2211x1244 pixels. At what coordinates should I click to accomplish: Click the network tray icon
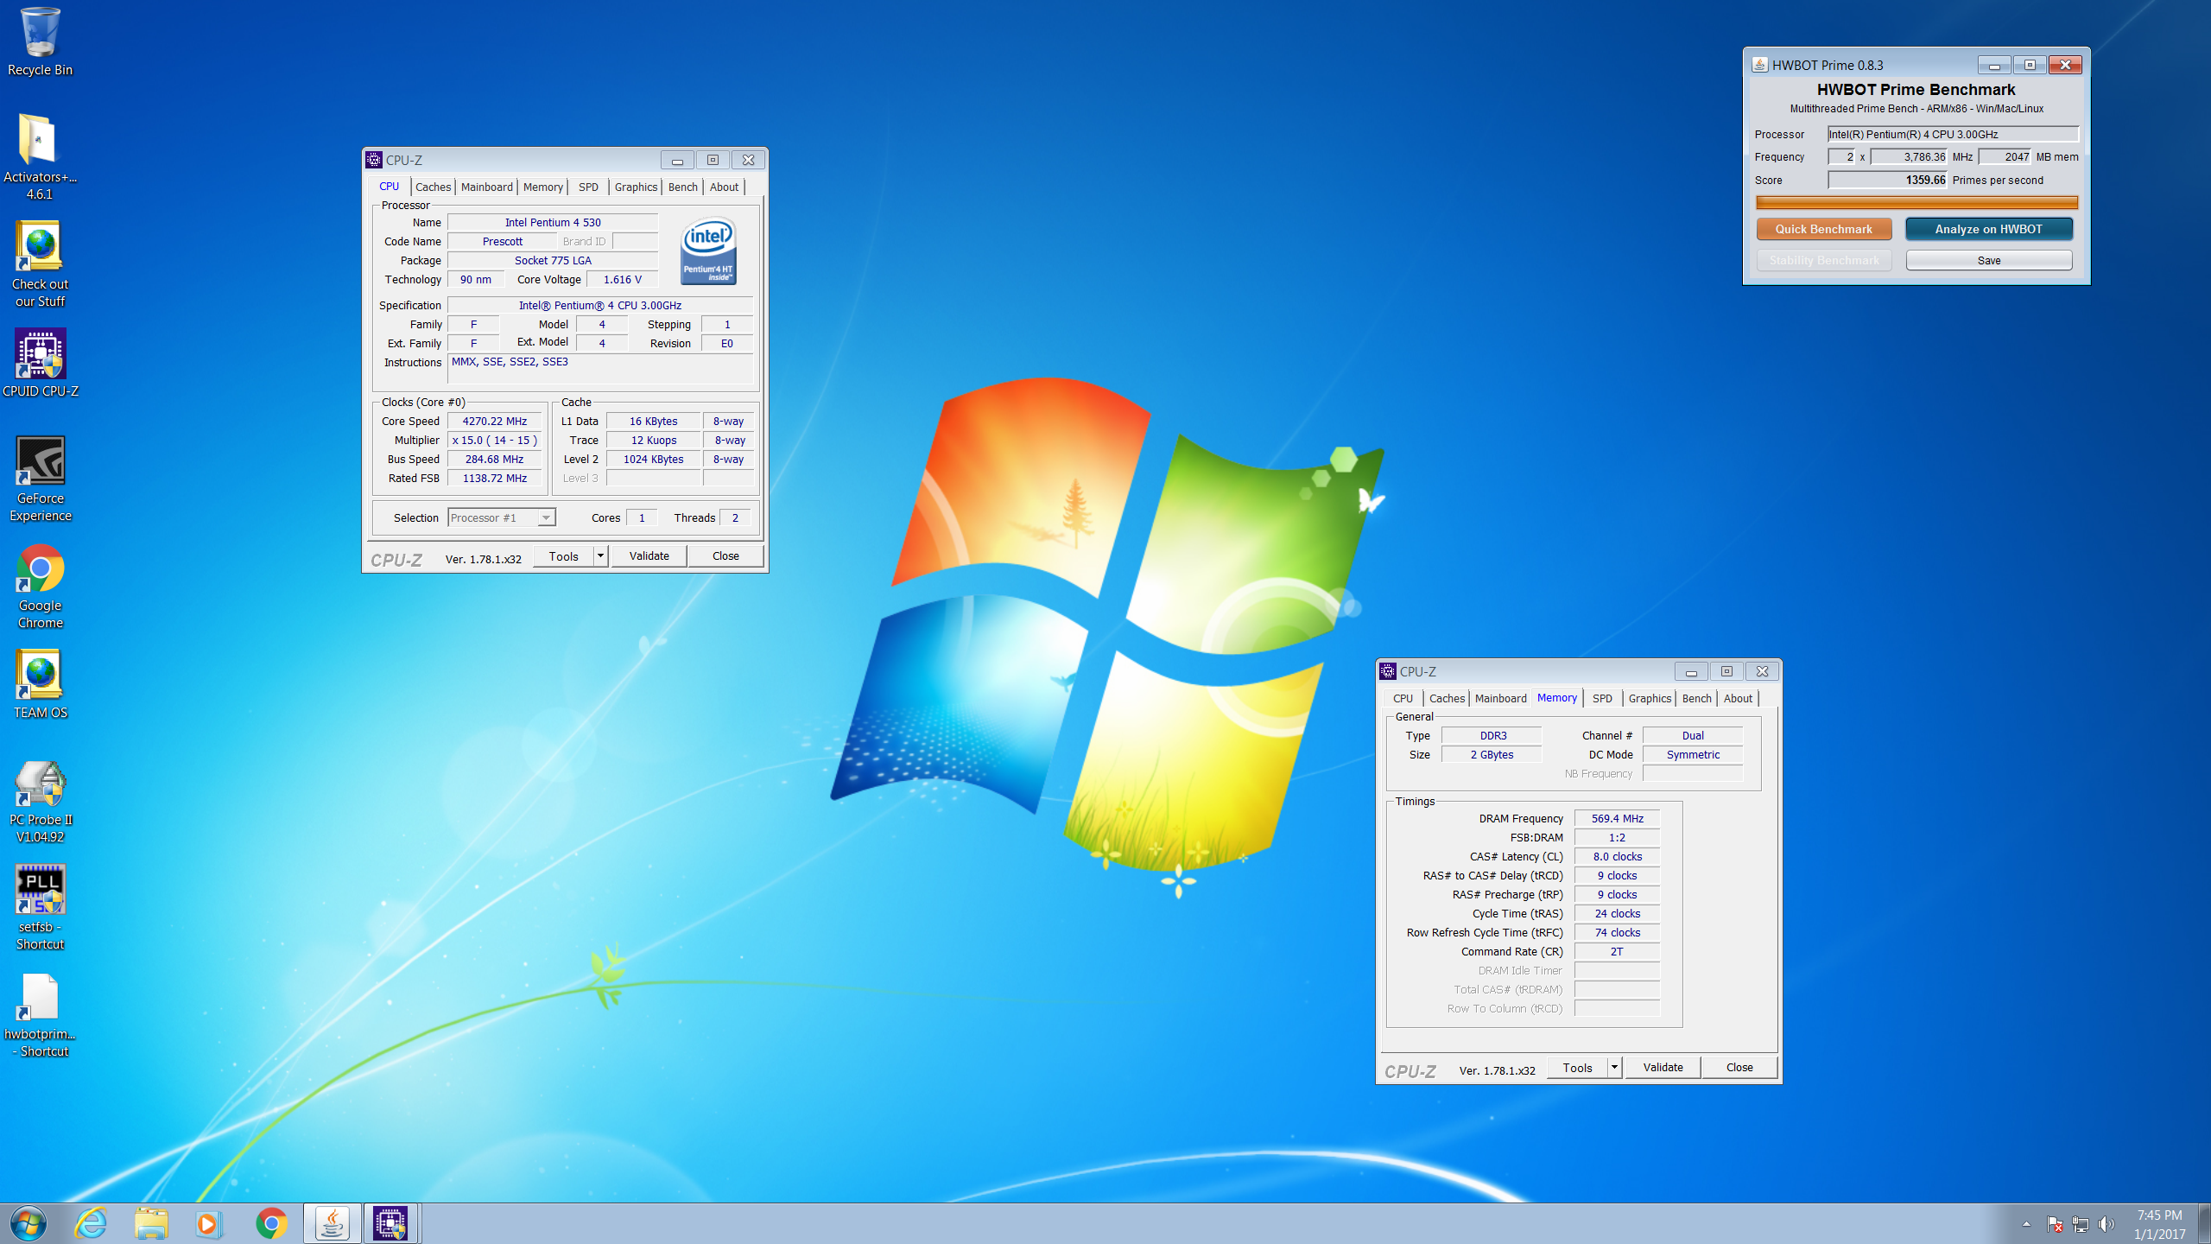[2081, 1224]
